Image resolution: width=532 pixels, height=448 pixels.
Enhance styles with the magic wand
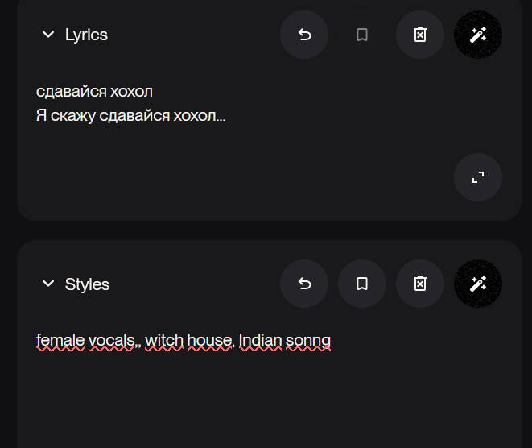(478, 284)
